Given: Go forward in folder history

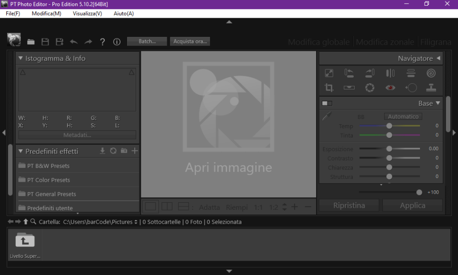Looking at the screenshot, I should click(x=18, y=222).
